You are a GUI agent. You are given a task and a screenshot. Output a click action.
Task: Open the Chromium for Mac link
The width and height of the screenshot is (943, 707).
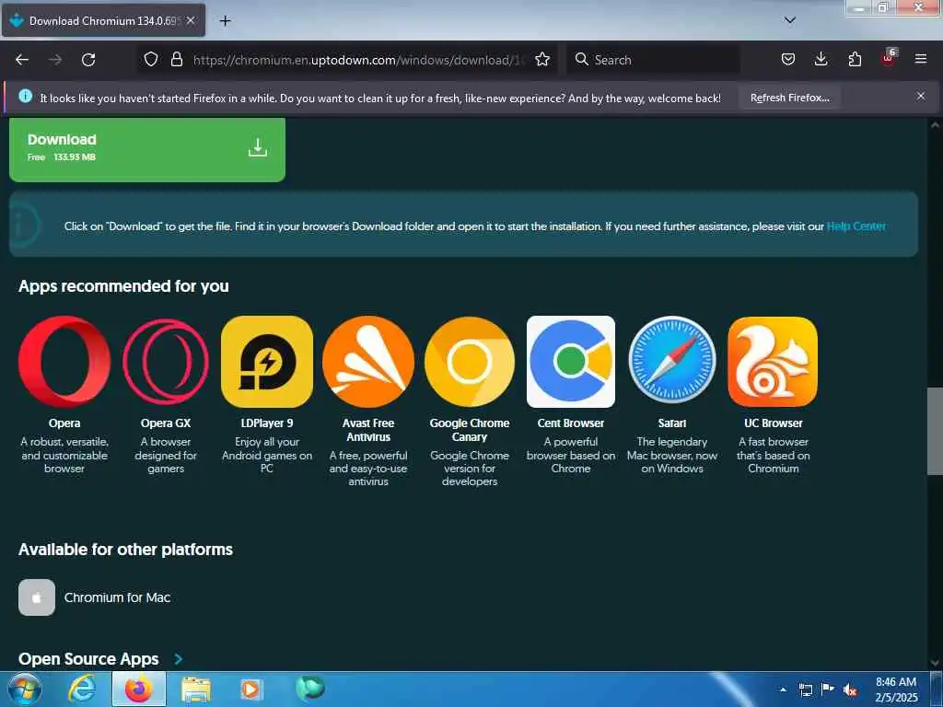[x=117, y=597]
